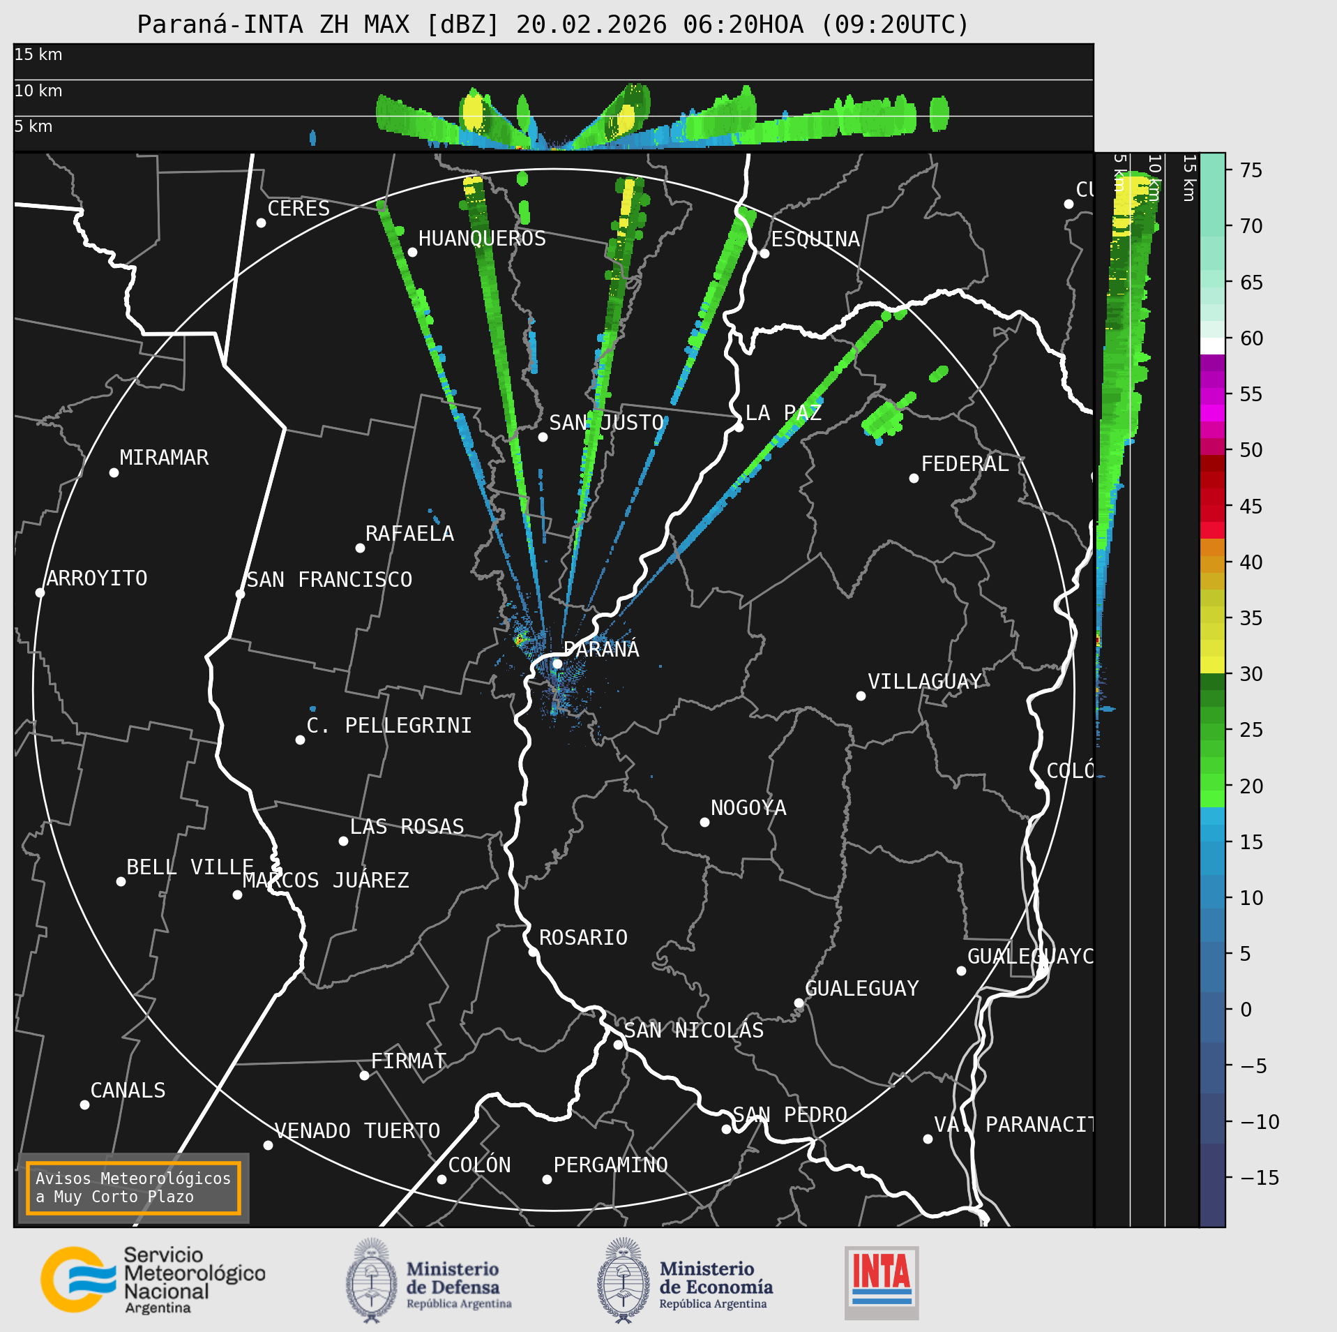
Task: Click the radar title header text
Action: 553,24
